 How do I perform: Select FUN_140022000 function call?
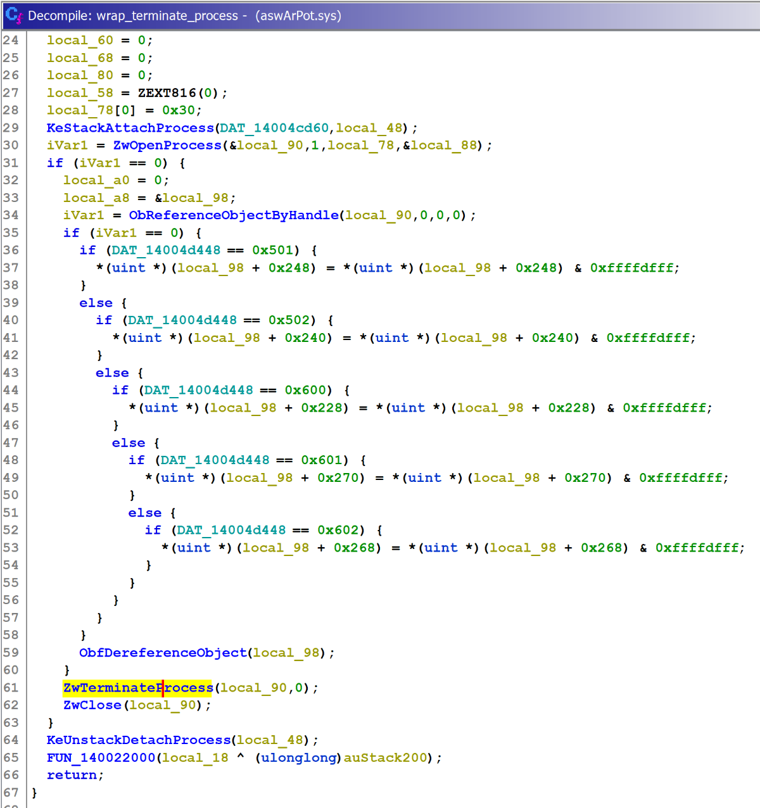pyautogui.click(x=101, y=757)
